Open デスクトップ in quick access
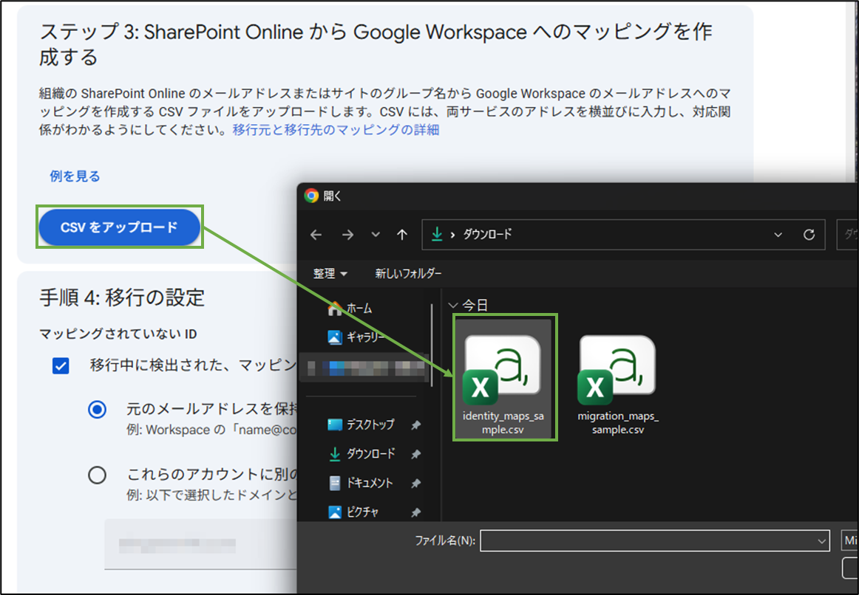 click(361, 424)
